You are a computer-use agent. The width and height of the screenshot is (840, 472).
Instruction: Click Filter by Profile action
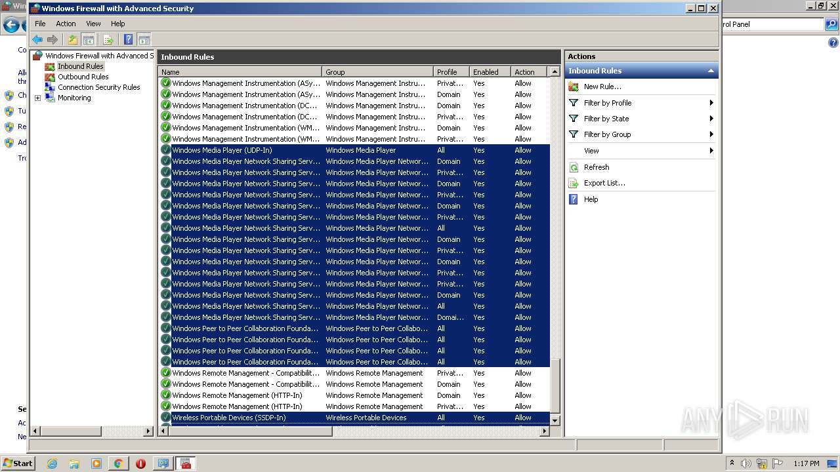tap(608, 103)
